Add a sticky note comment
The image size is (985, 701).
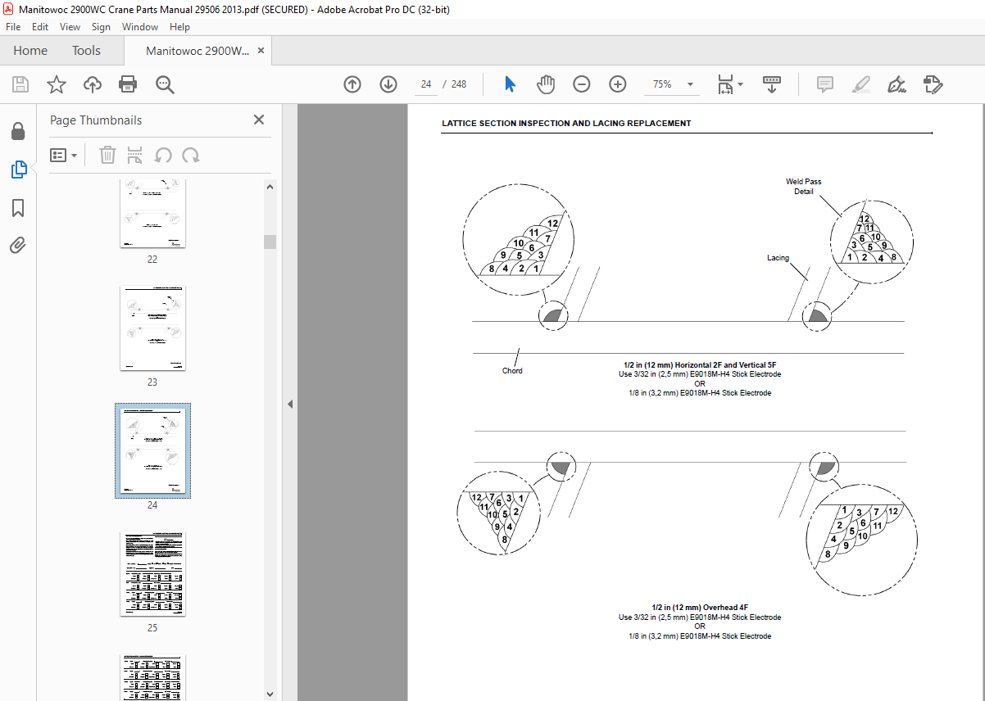[x=825, y=84]
